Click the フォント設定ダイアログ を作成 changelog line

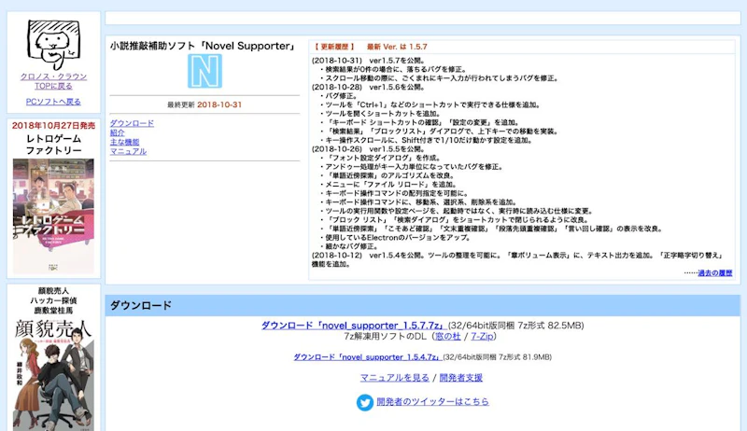(x=381, y=158)
